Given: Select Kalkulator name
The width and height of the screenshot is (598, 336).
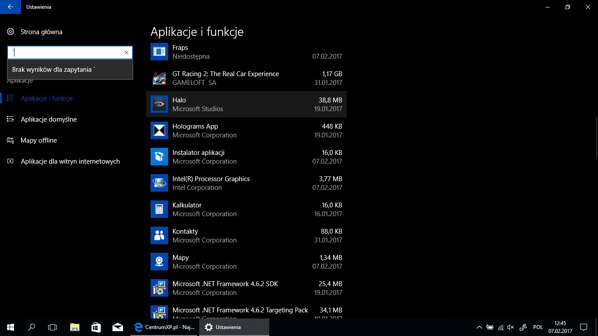Looking at the screenshot, I should (x=187, y=205).
